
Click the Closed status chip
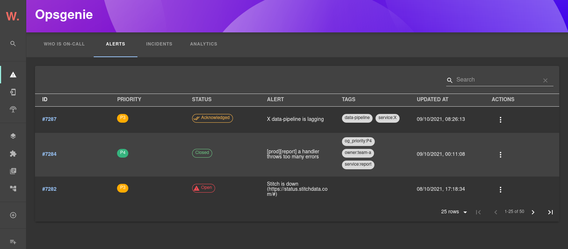coord(202,153)
